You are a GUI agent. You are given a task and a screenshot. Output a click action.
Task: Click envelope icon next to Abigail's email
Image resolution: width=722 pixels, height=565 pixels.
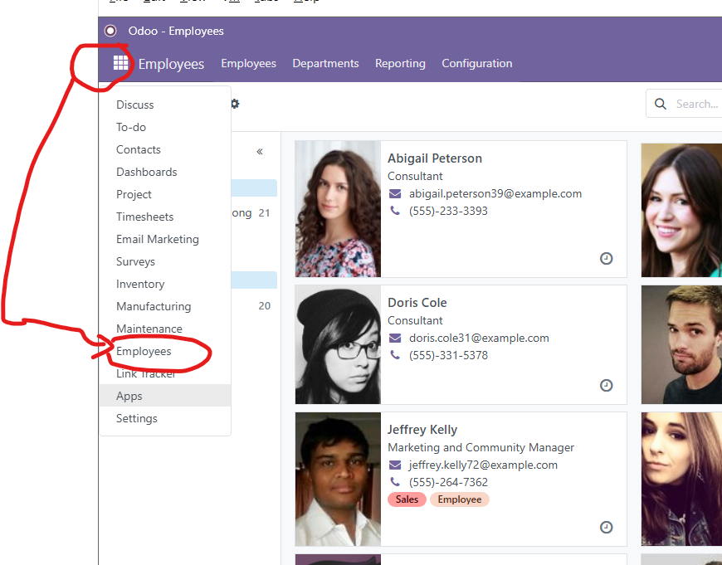tap(395, 194)
